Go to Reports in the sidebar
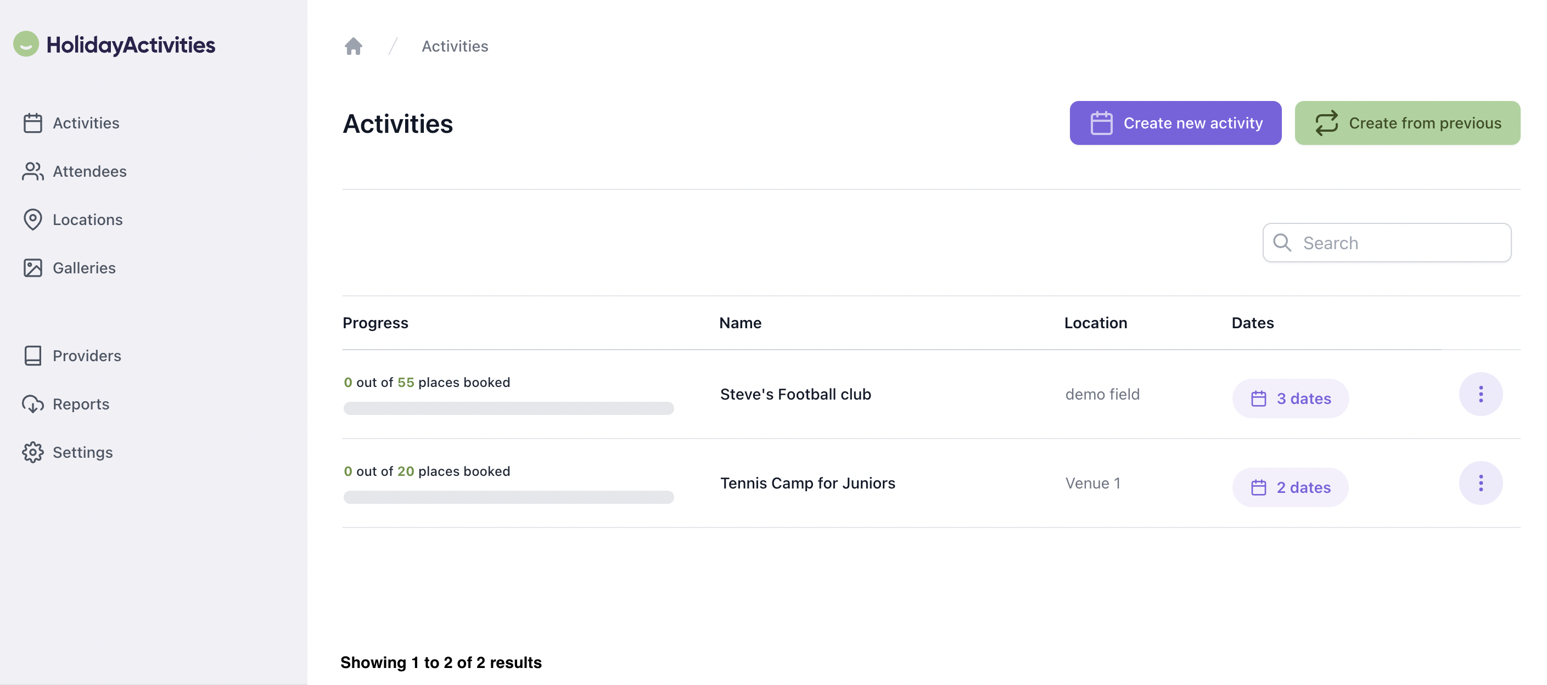This screenshot has height=685, width=1547. click(81, 404)
